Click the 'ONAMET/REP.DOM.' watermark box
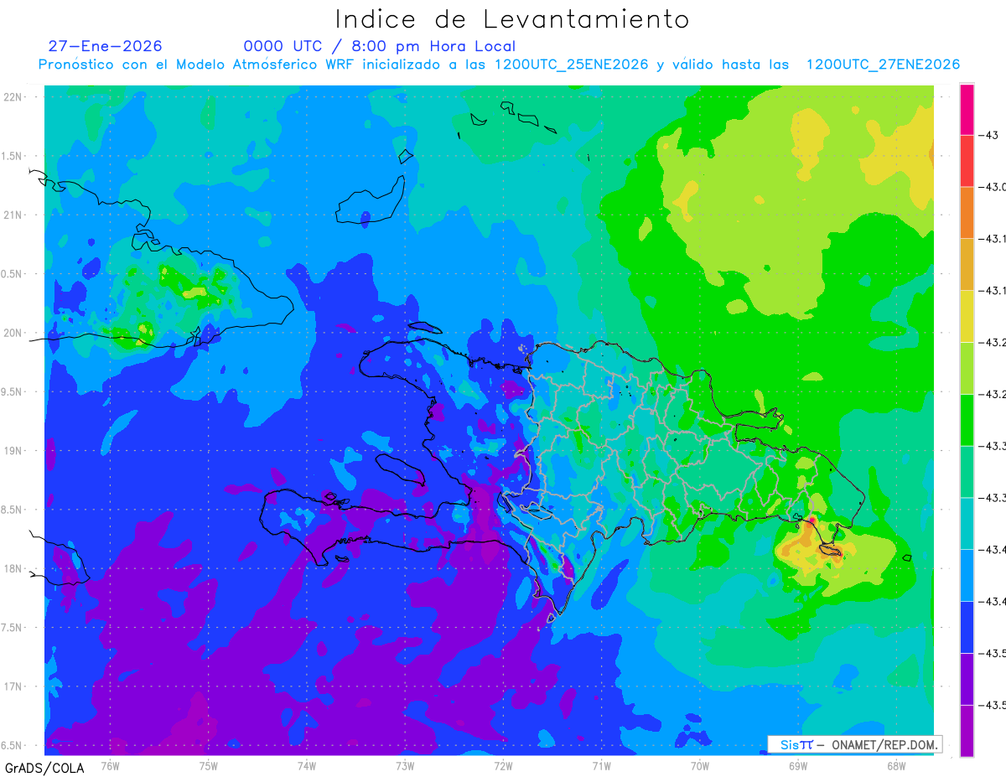This screenshot has width=1006, height=777. [x=854, y=744]
